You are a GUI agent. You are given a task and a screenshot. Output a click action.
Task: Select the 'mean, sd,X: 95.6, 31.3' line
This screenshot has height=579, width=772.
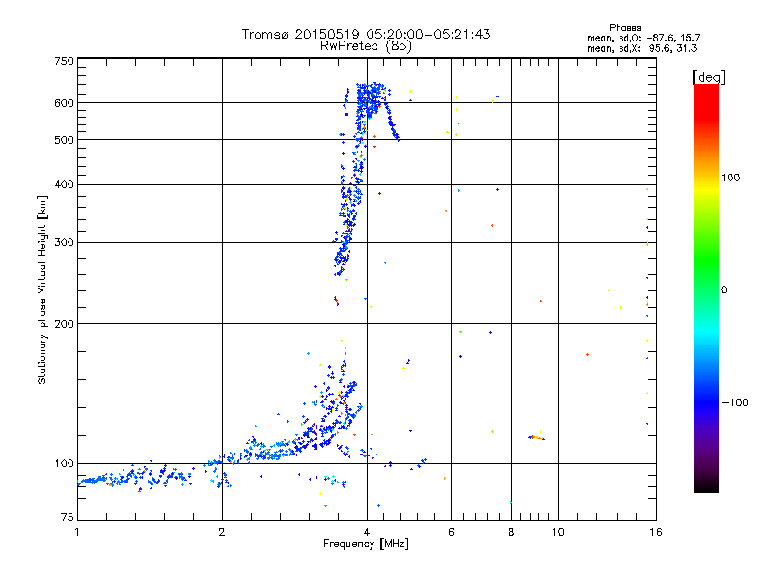642,48
